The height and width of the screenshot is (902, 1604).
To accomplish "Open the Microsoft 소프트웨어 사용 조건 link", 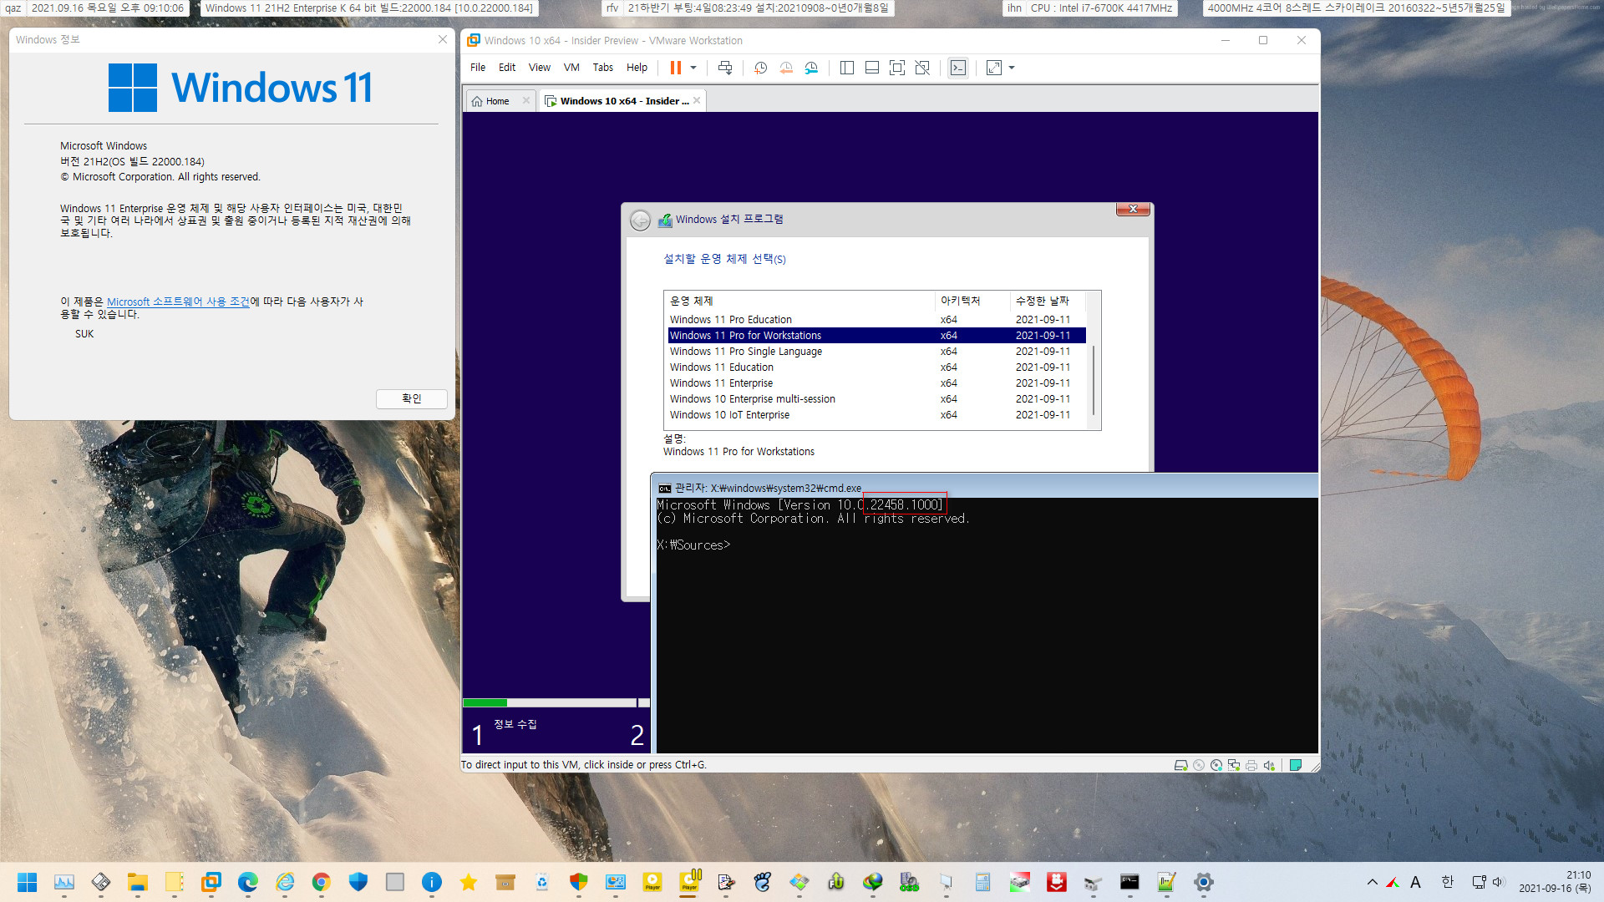I will (178, 302).
